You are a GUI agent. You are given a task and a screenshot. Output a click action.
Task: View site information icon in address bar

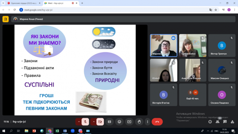21,10
